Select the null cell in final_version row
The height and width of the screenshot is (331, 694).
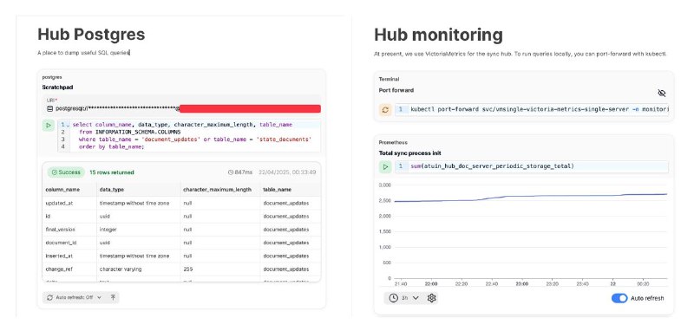pos(219,230)
